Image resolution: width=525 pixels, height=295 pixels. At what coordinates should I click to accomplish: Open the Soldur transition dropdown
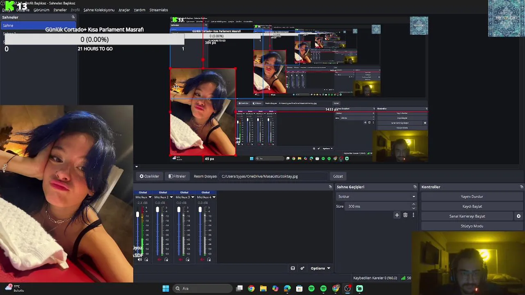[376, 197]
